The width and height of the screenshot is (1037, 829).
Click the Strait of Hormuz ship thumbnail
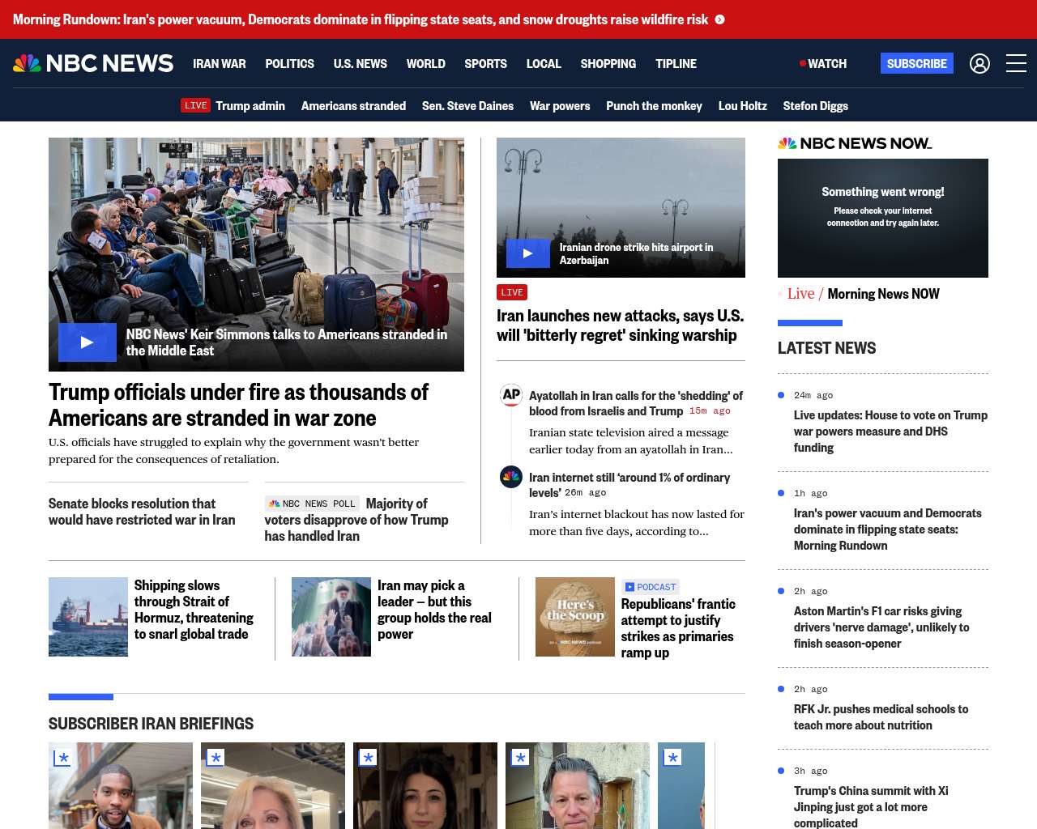point(88,617)
